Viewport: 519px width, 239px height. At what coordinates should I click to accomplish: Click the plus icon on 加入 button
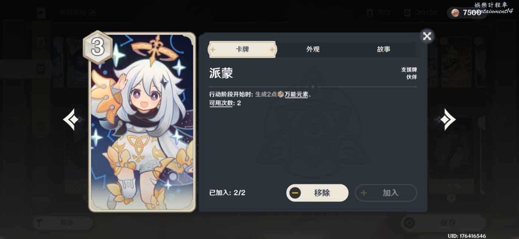[364, 193]
